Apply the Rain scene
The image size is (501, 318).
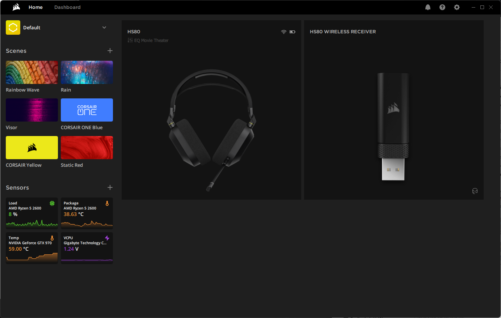point(87,72)
